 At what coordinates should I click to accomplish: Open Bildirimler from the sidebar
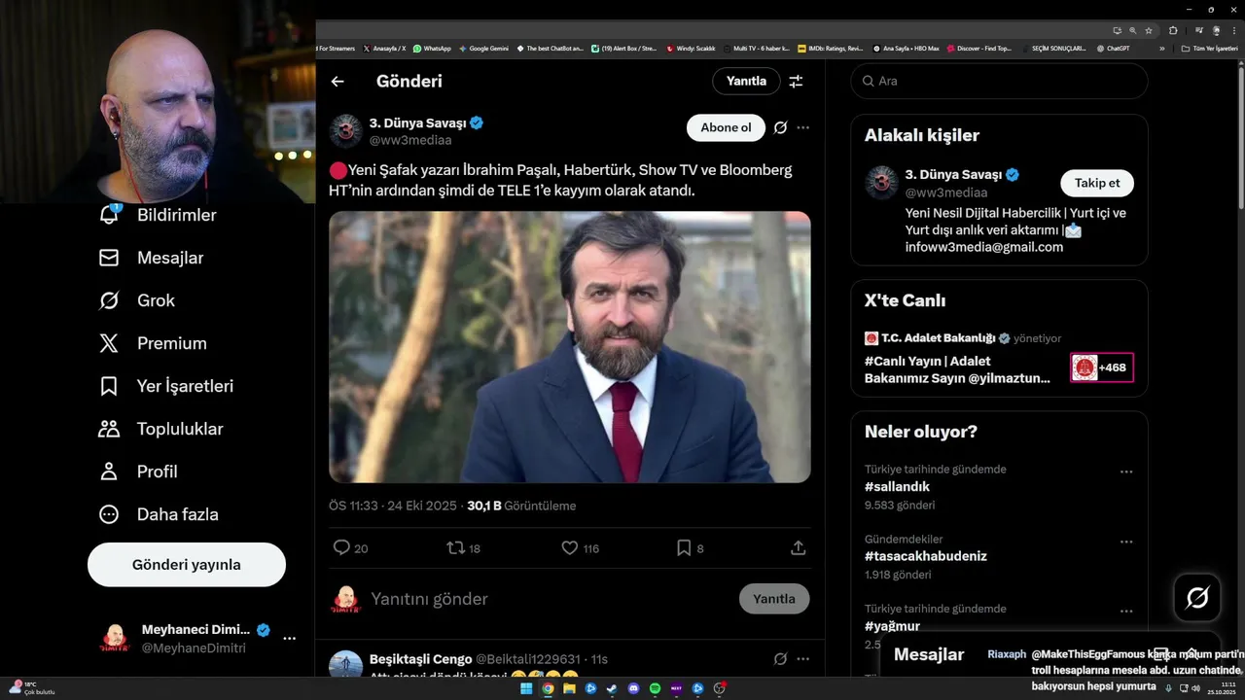[x=158, y=215]
